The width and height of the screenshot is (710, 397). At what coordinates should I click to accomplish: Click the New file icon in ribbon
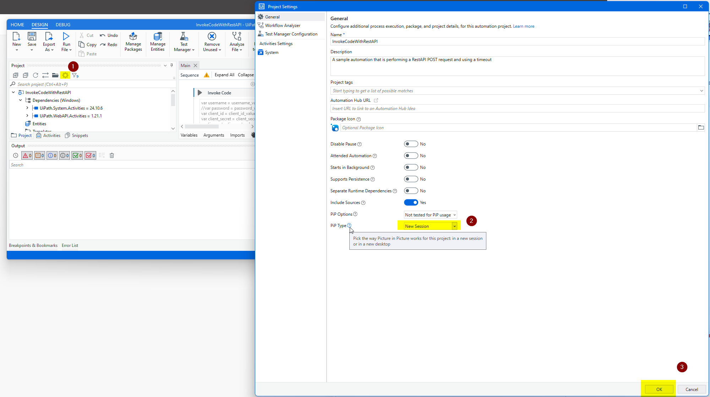pyautogui.click(x=16, y=36)
